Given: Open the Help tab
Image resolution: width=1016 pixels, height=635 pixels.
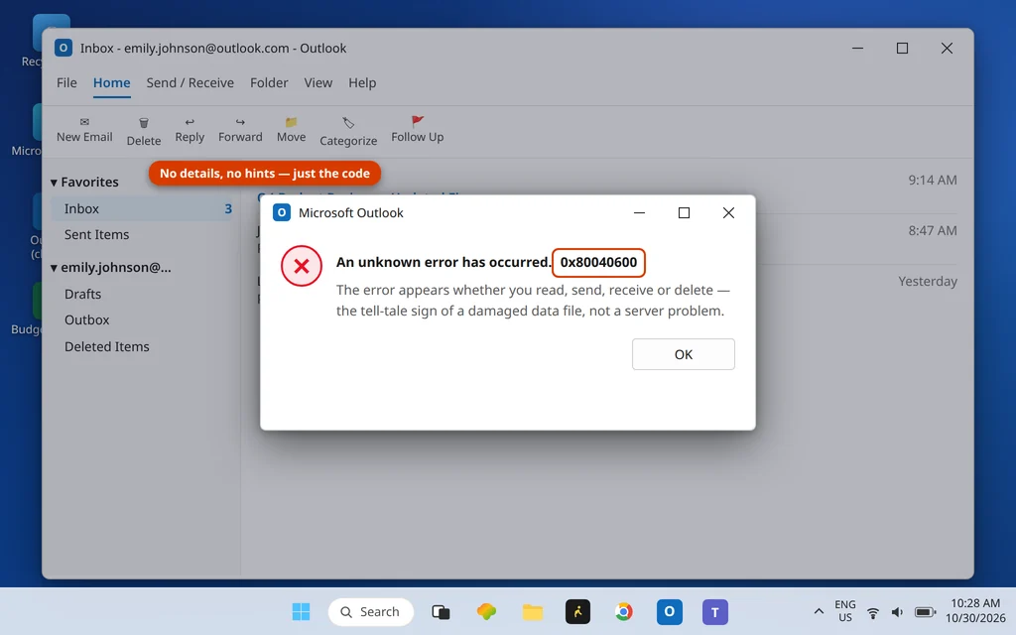Looking at the screenshot, I should (x=362, y=83).
